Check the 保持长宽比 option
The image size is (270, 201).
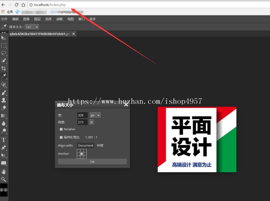point(61,137)
